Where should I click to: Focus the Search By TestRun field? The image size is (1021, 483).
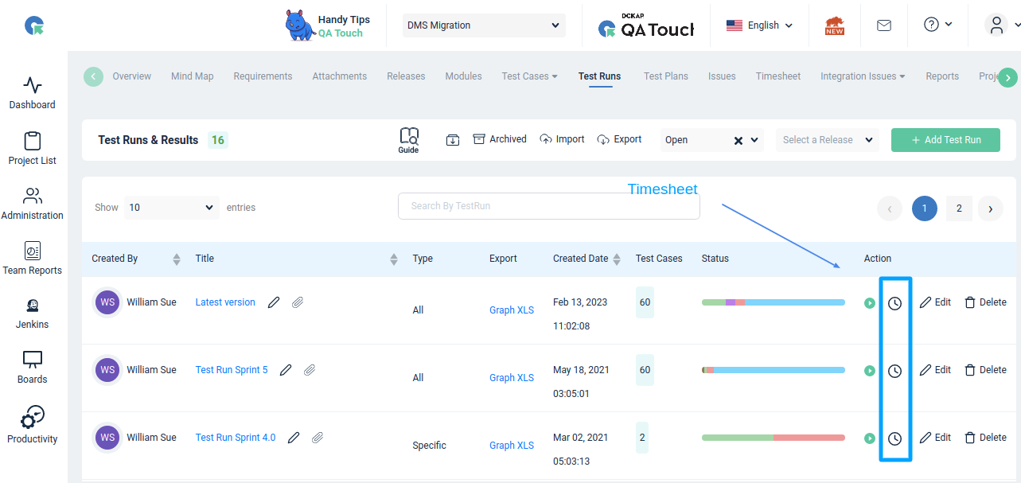pyautogui.click(x=549, y=206)
